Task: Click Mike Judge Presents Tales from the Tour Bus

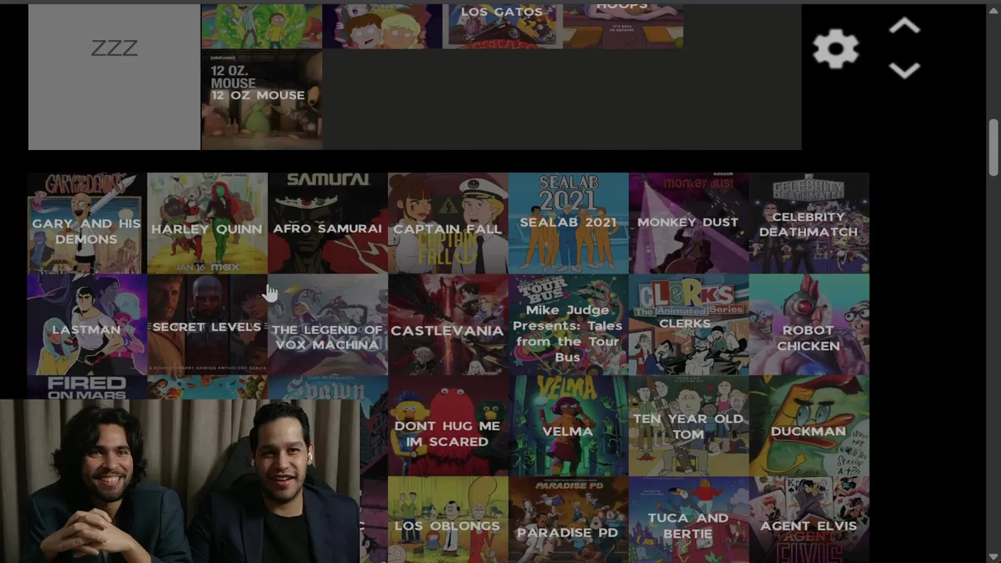Action: point(569,325)
